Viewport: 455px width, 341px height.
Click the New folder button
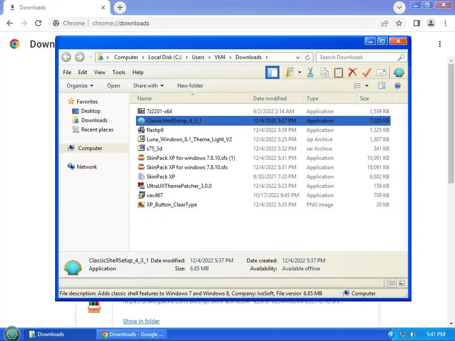click(190, 86)
